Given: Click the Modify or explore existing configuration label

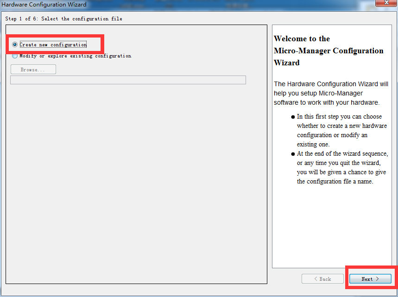Looking at the screenshot, I should click(x=75, y=56).
